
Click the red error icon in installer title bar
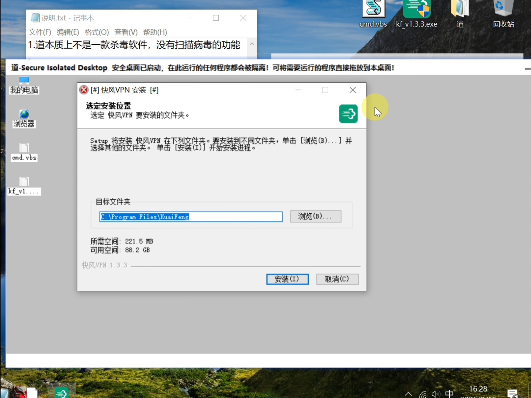click(x=84, y=90)
